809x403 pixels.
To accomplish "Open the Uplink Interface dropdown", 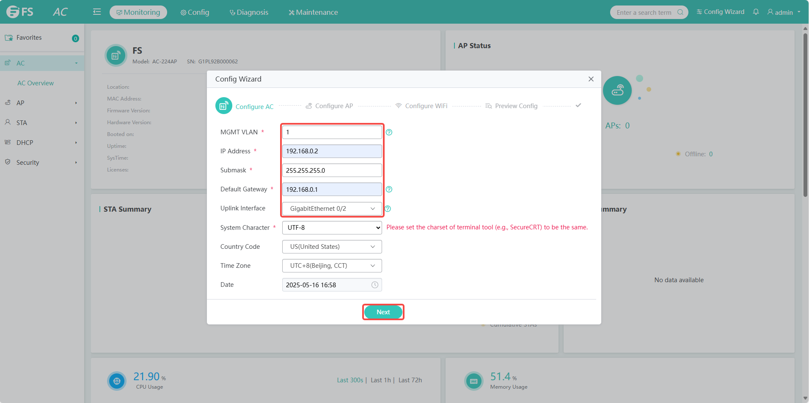I will [332, 209].
